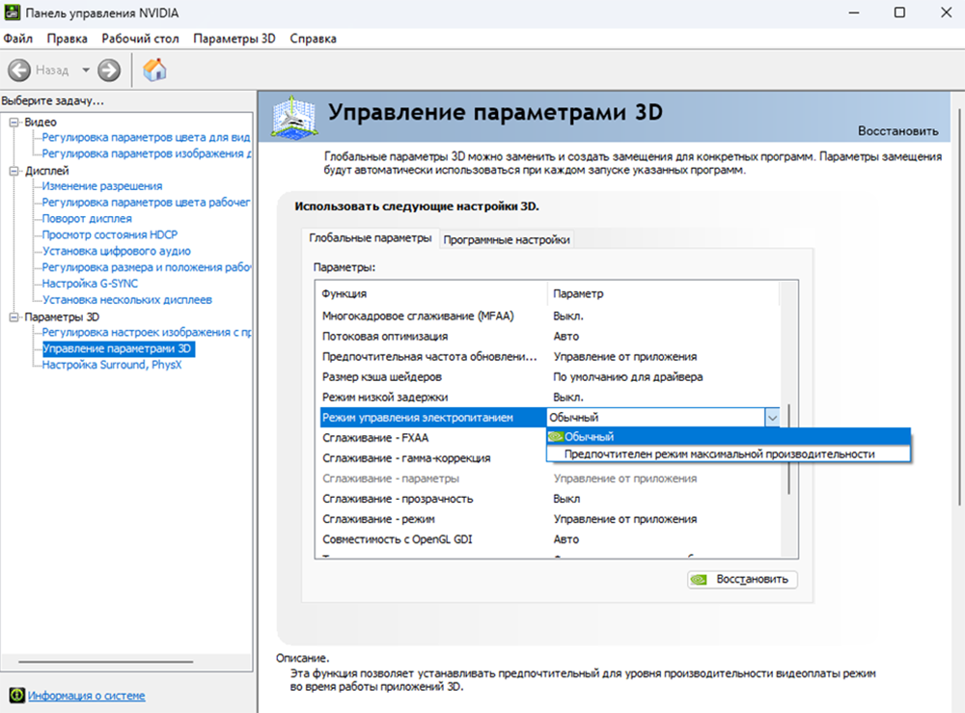Click the NVIDIA icon next to the Обычный dropdown option
This screenshot has width=965, height=713.
557,436
